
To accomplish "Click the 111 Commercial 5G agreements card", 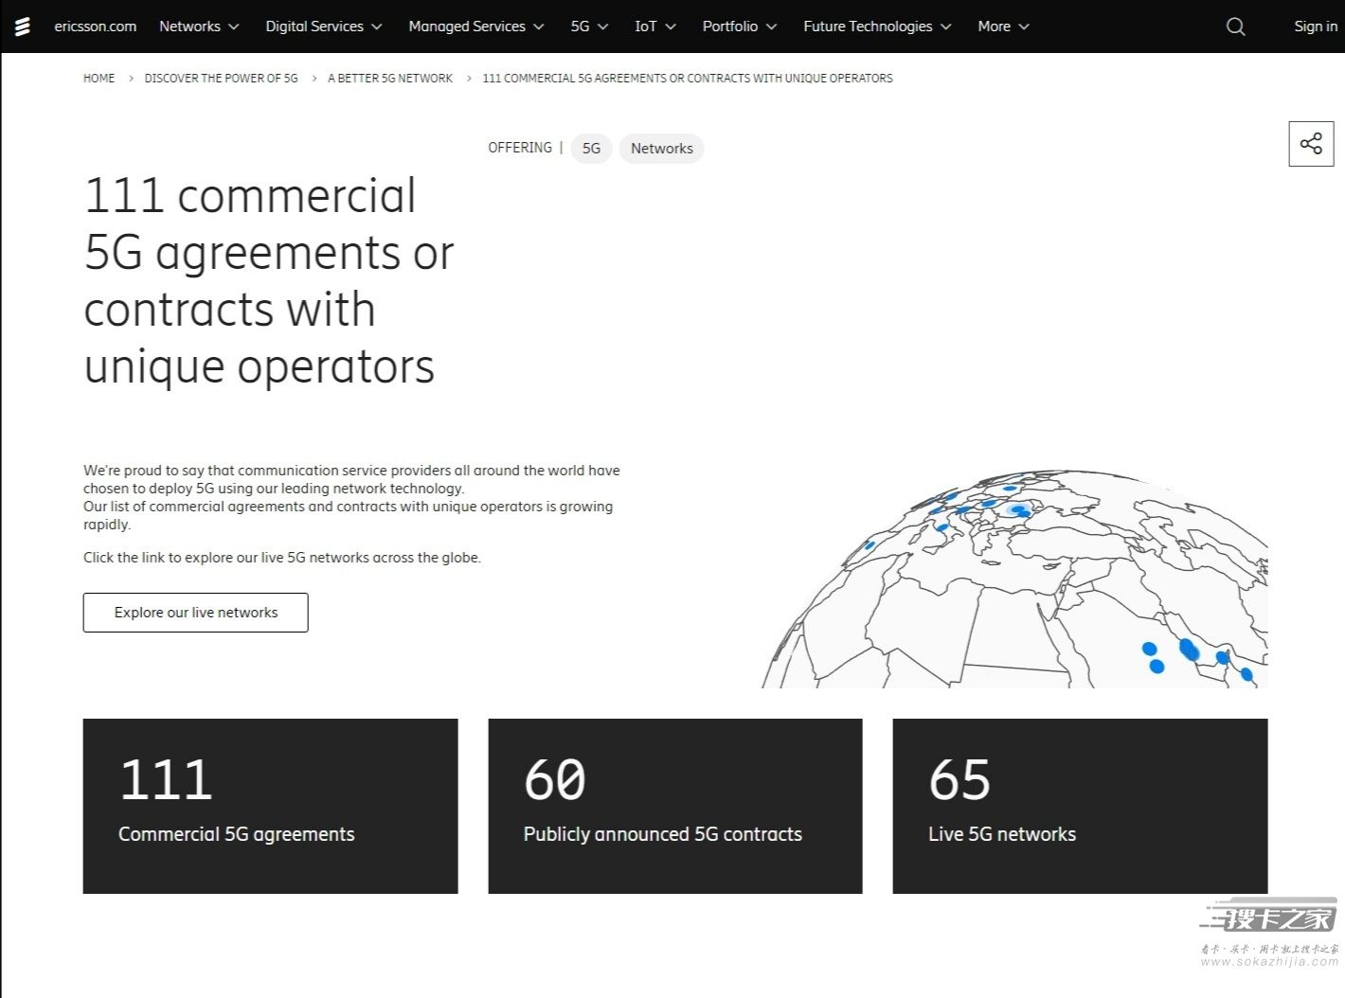I will click(x=270, y=806).
